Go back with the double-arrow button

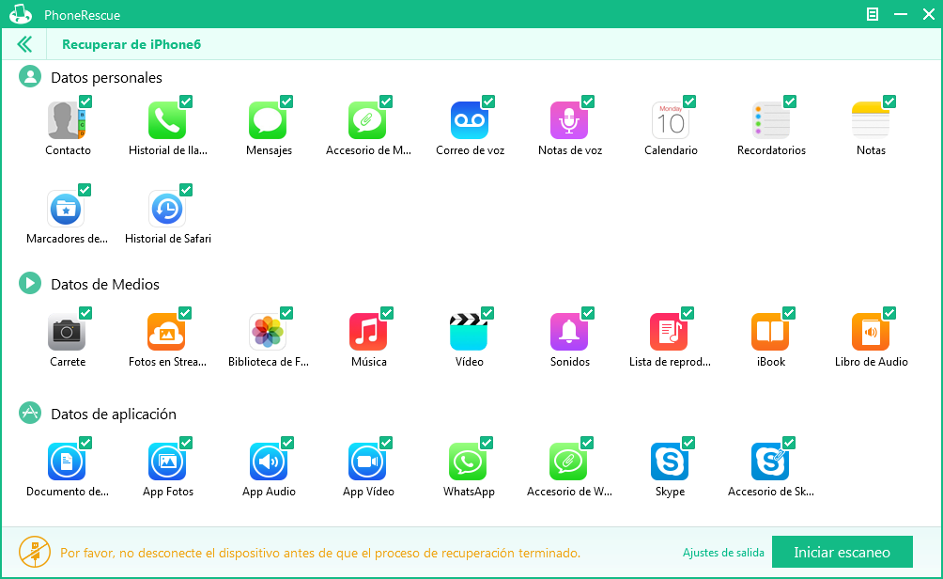(x=24, y=44)
